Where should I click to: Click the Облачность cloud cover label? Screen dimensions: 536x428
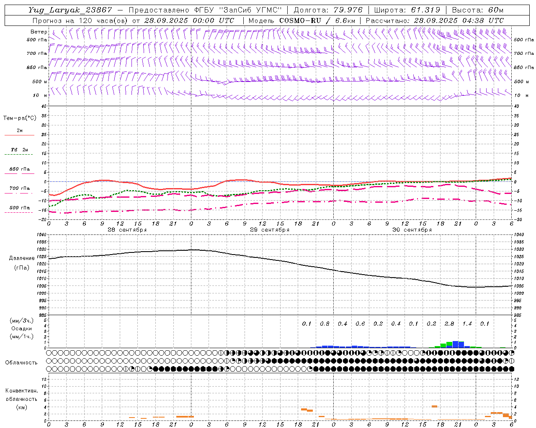pos(21,362)
